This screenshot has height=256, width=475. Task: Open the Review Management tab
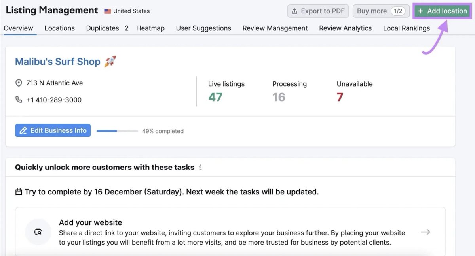(275, 28)
